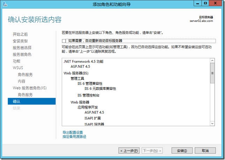
Task: Go to Web 服务器角色(IIS) step
Action: pyautogui.click(x=30, y=88)
